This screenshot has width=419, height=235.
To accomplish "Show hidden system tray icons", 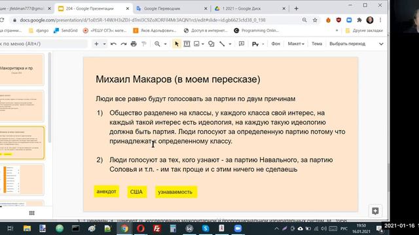I will [x=276, y=228].
